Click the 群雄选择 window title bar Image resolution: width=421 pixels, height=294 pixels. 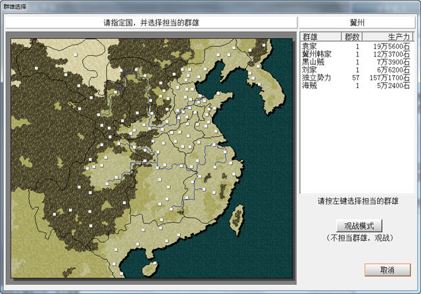coord(209,6)
